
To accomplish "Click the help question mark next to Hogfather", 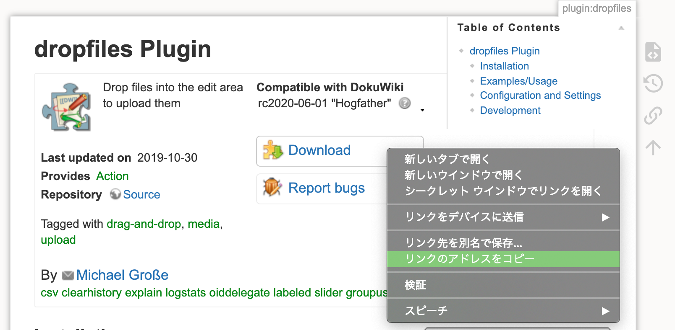I will [405, 103].
